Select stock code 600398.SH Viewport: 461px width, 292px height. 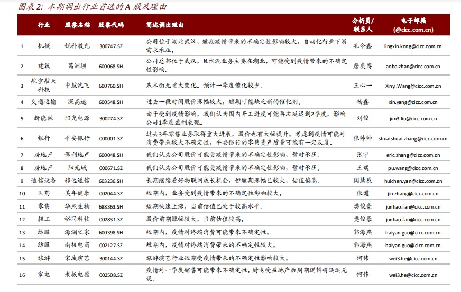(111, 233)
